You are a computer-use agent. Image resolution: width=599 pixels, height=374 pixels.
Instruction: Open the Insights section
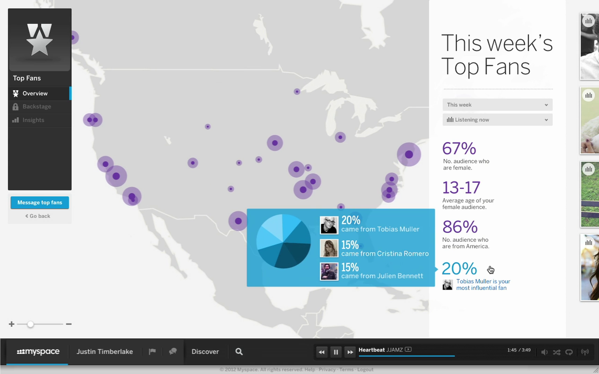(x=33, y=120)
